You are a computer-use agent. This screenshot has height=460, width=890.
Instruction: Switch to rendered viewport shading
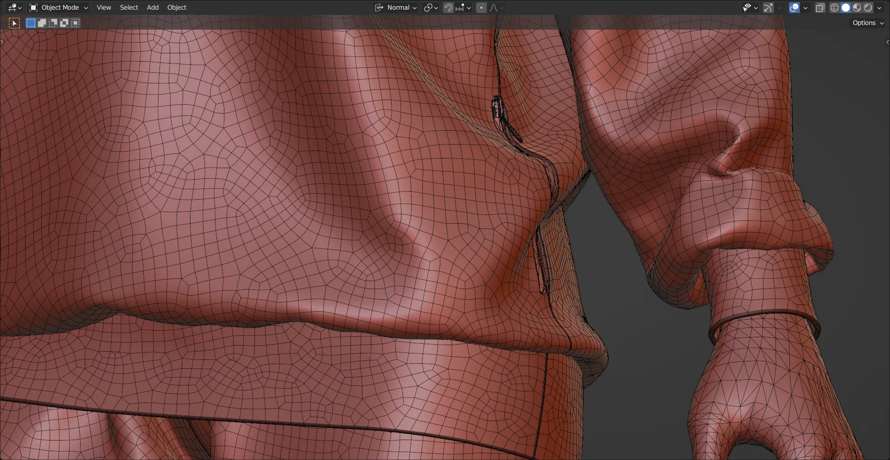coord(868,7)
